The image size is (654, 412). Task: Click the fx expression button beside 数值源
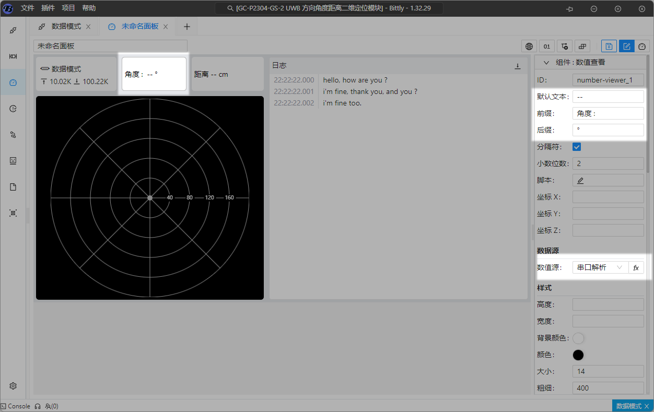636,267
